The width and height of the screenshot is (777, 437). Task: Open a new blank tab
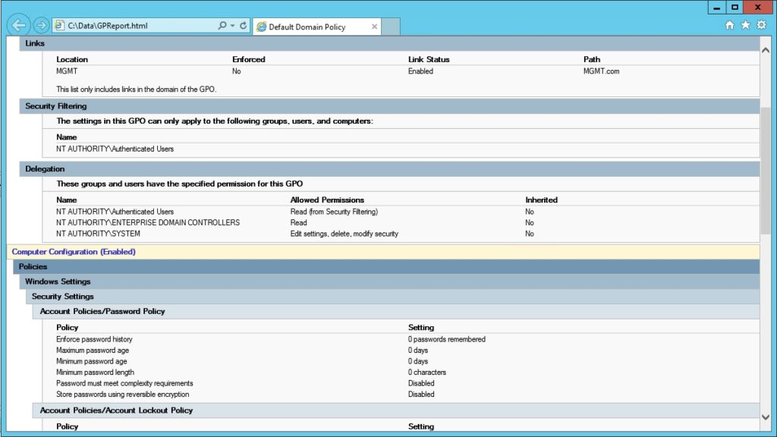tap(391, 27)
